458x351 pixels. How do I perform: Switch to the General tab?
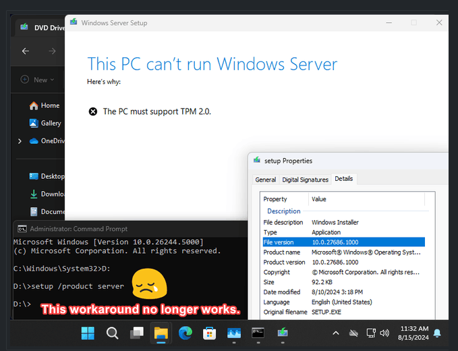pos(265,180)
